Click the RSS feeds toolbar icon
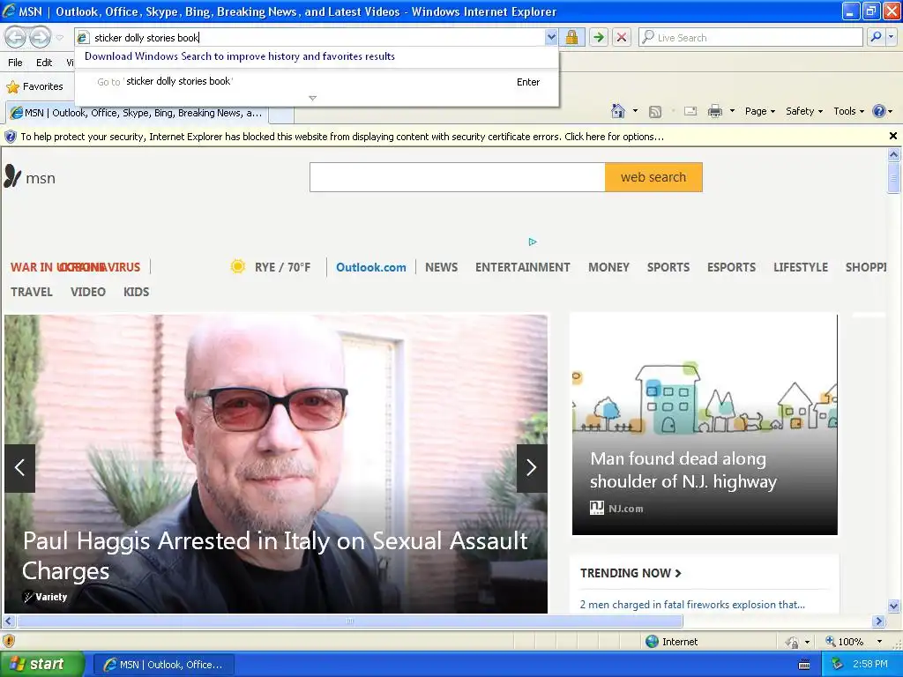The image size is (903, 677). [x=655, y=112]
